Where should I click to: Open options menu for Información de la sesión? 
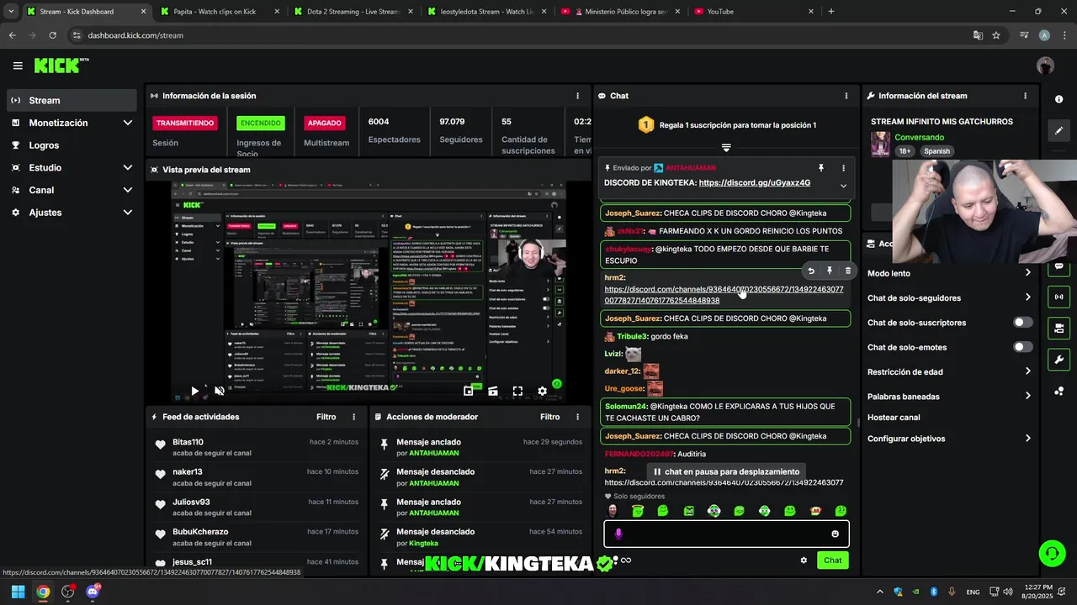coord(577,96)
